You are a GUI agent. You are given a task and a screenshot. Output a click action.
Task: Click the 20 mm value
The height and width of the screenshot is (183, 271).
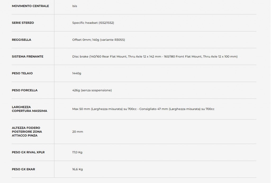click(x=78, y=132)
